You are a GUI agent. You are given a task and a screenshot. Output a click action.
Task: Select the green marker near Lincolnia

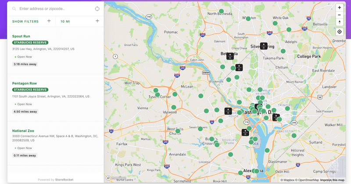click(x=231, y=155)
